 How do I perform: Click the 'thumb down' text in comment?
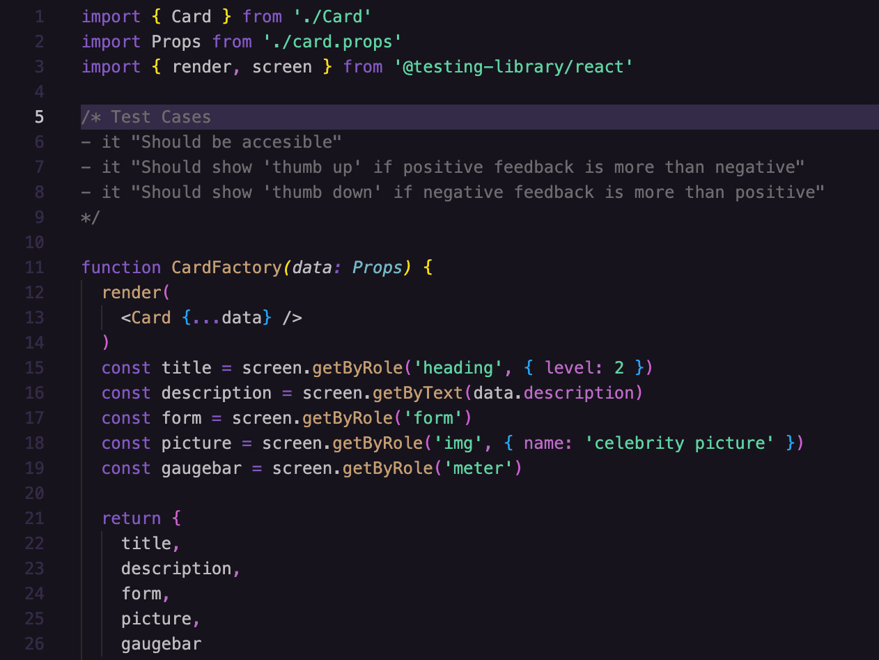click(322, 192)
